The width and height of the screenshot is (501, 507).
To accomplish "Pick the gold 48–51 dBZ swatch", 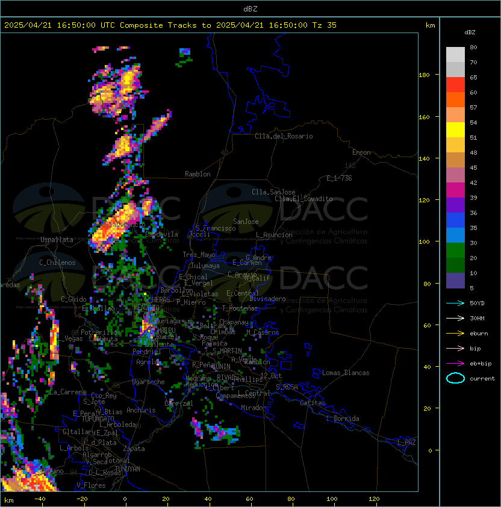I will click(455, 145).
